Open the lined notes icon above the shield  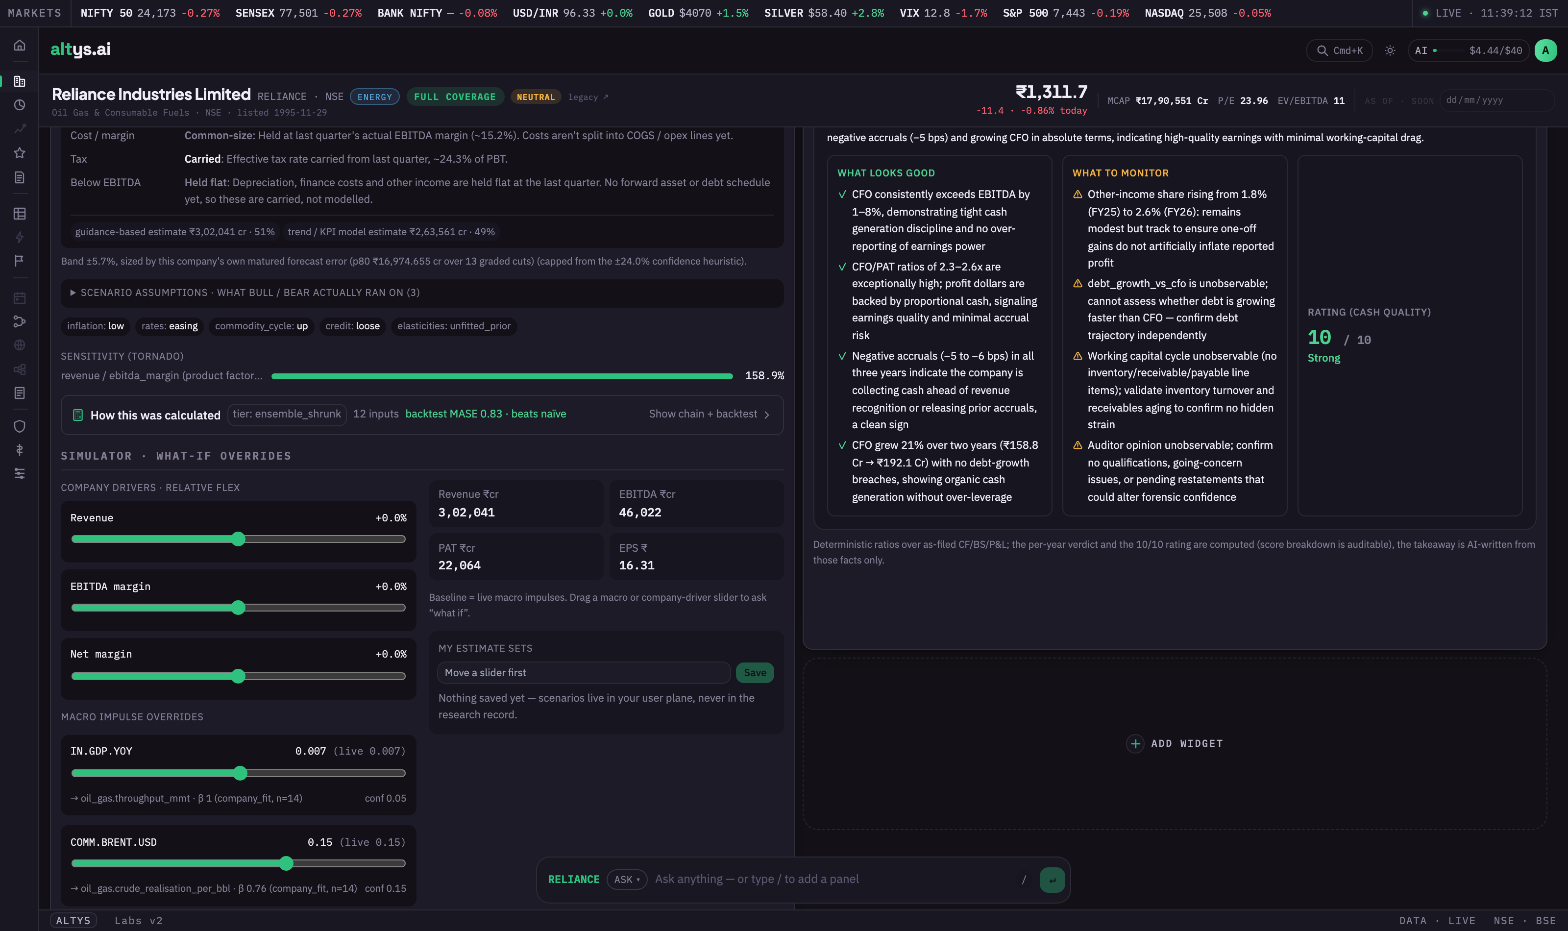click(20, 392)
